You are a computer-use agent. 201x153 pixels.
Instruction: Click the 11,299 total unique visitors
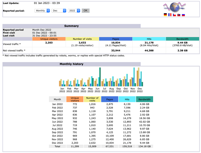(75, 146)
